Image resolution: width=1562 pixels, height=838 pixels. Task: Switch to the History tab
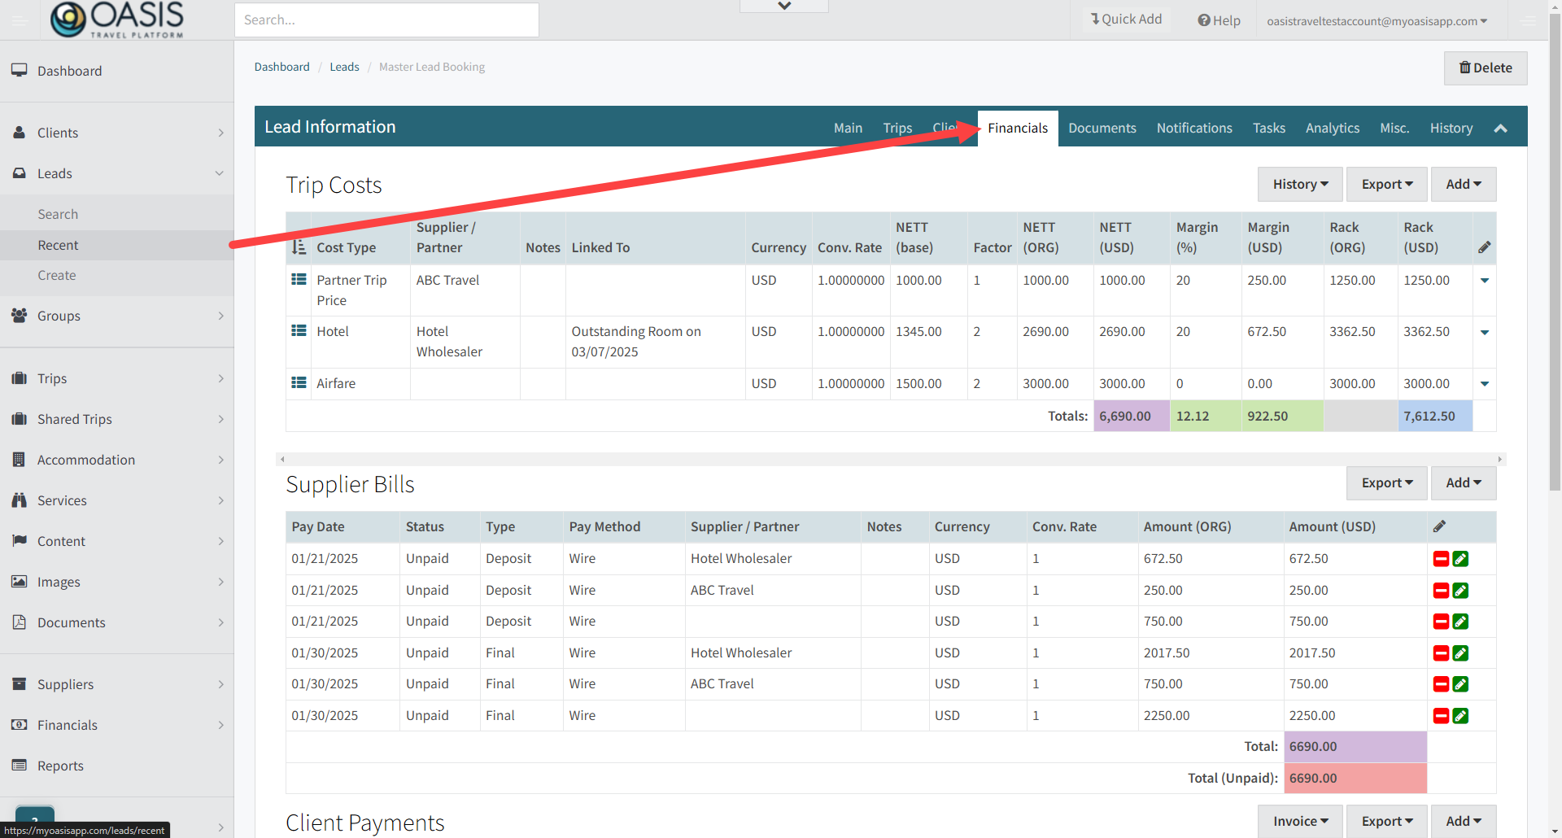coord(1451,128)
